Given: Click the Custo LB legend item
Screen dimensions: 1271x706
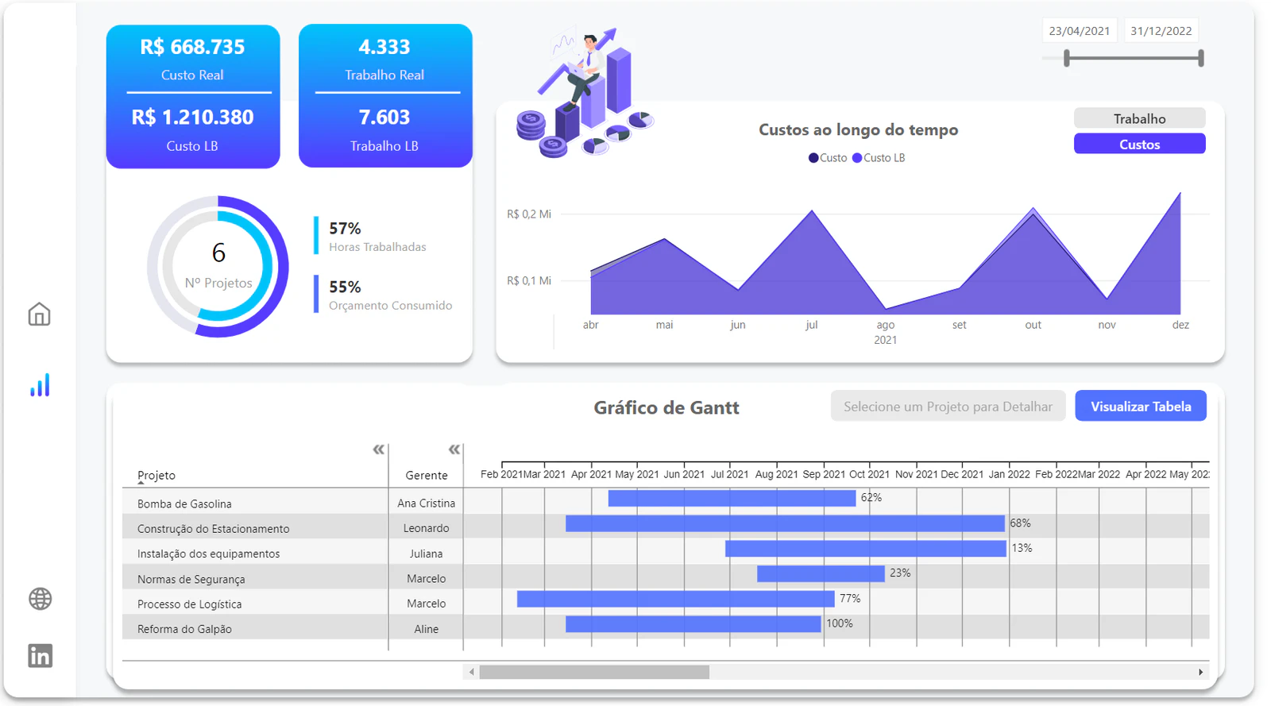Looking at the screenshot, I should pos(879,157).
